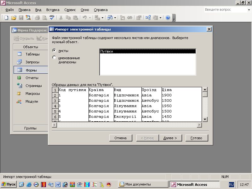The height and width of the screenshot is (189, 252).
Task: Click the Группы bar in database window
Action: pos(31,128)
